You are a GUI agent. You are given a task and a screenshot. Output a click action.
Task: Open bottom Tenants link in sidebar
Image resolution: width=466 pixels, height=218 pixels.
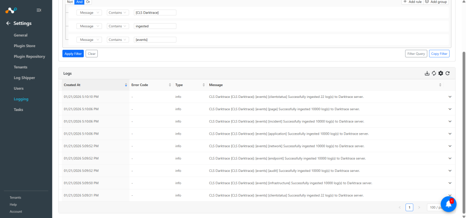coord(15,198)
